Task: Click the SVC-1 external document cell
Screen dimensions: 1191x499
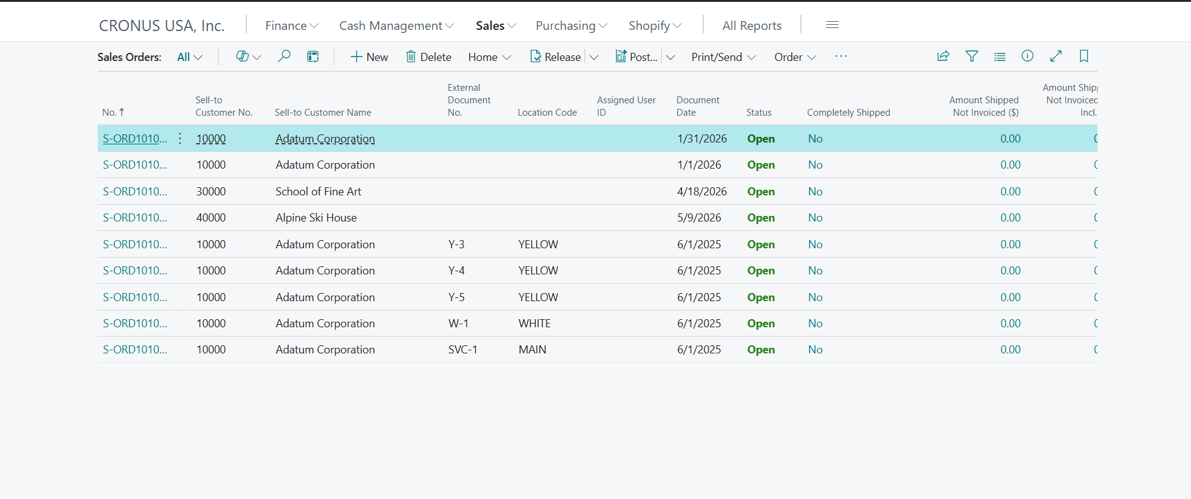Action: pyautogui.click(x=463, y=350)
